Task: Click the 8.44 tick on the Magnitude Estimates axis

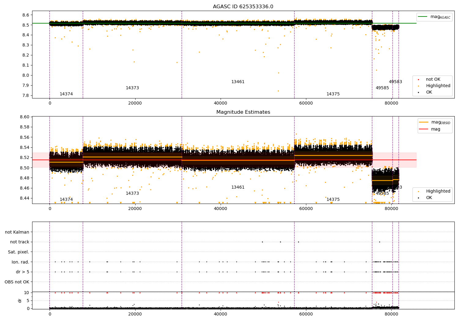Action: 24,198
